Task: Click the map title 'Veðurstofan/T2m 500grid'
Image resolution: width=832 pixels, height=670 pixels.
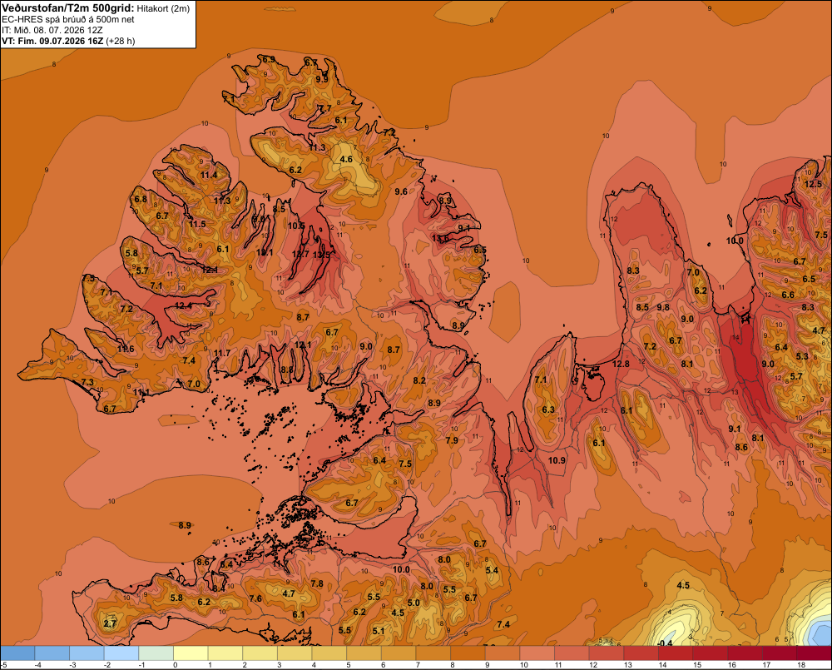Action: coord(67,7)
